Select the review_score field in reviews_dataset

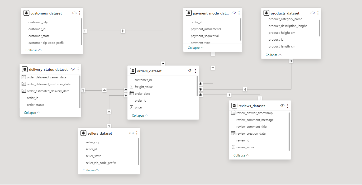click(245, 147)
